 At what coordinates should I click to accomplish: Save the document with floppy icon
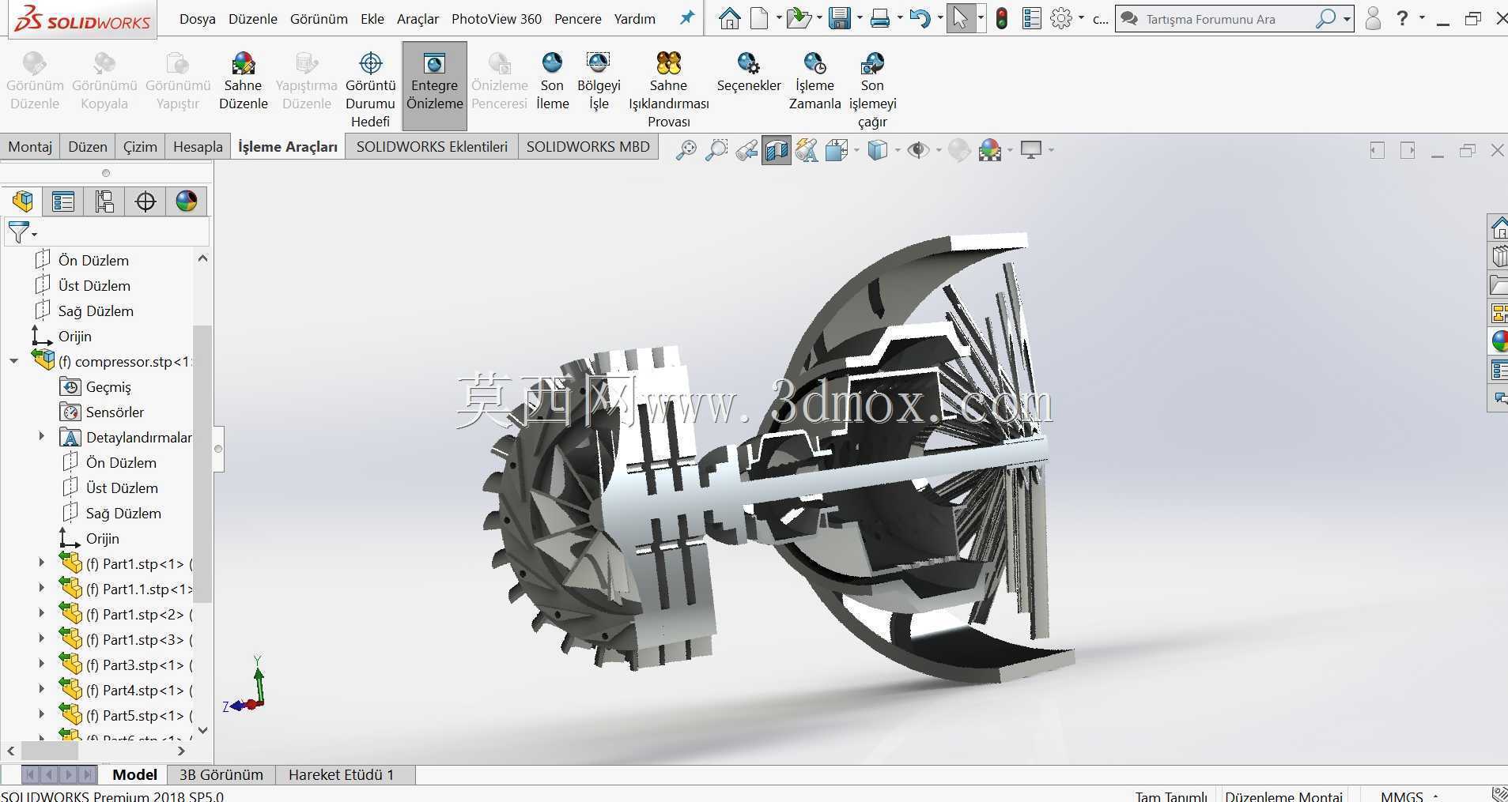tap(839, 18)
